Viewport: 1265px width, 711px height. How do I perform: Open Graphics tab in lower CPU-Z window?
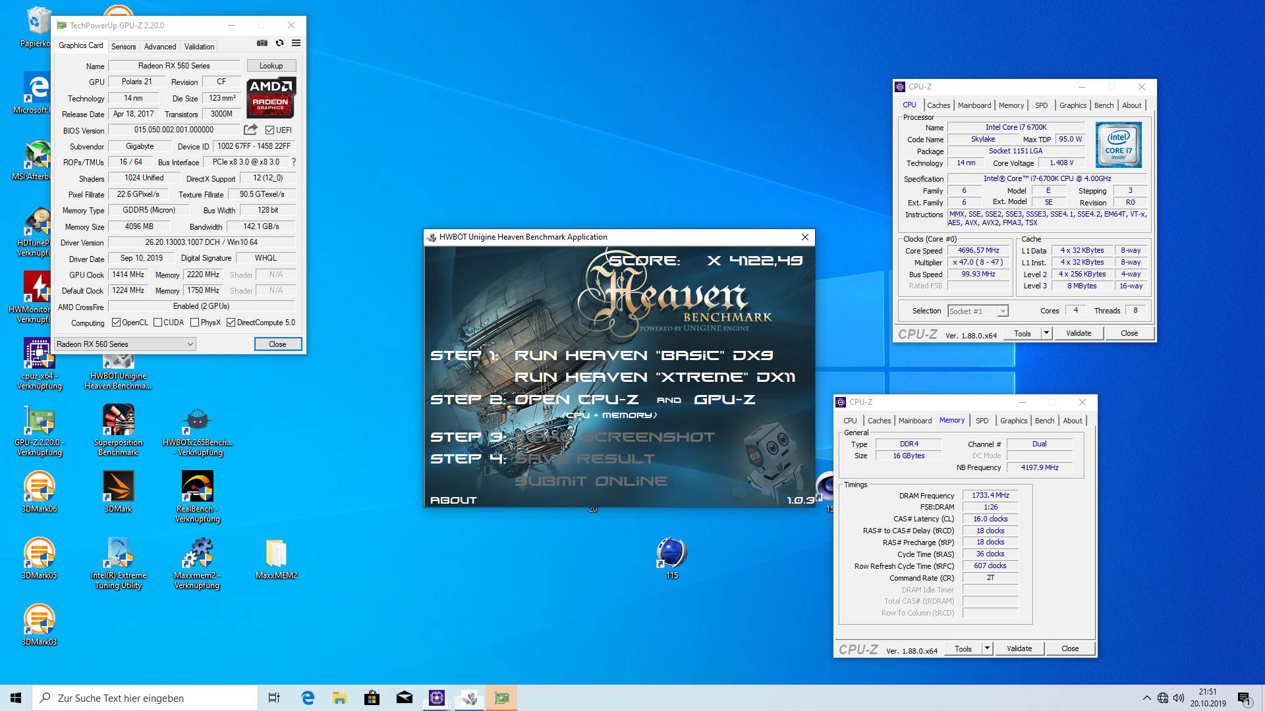[1013, 421]
